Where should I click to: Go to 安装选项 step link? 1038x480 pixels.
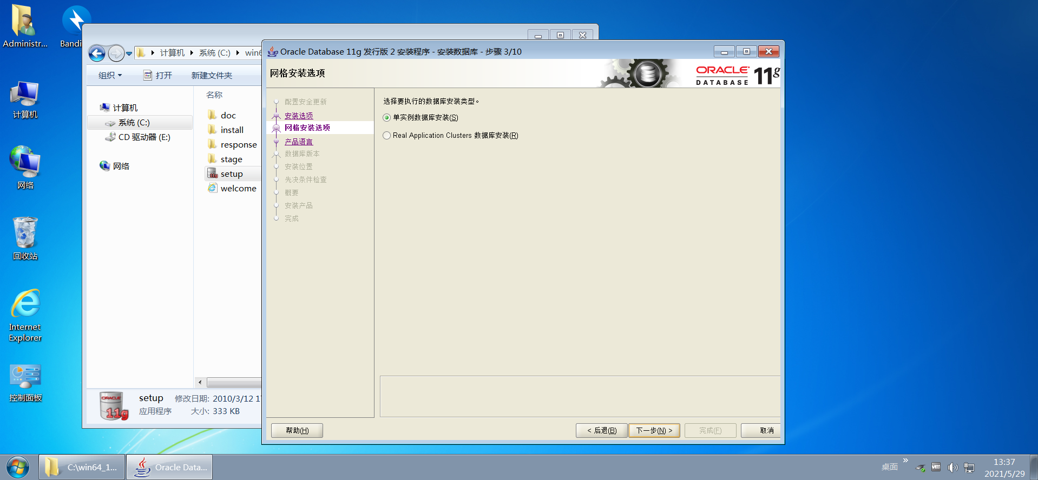[x=299, y=116]
